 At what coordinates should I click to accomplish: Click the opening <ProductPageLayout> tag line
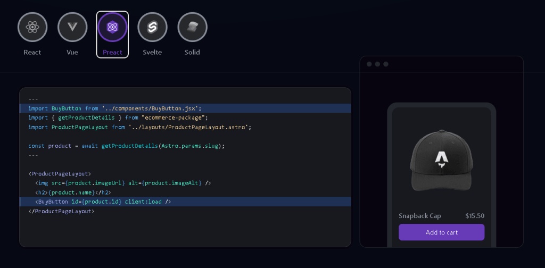point(60,173)
